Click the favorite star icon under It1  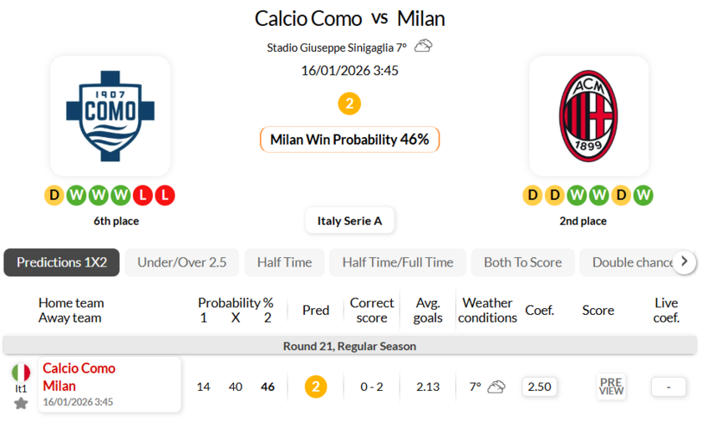point(21,403)
